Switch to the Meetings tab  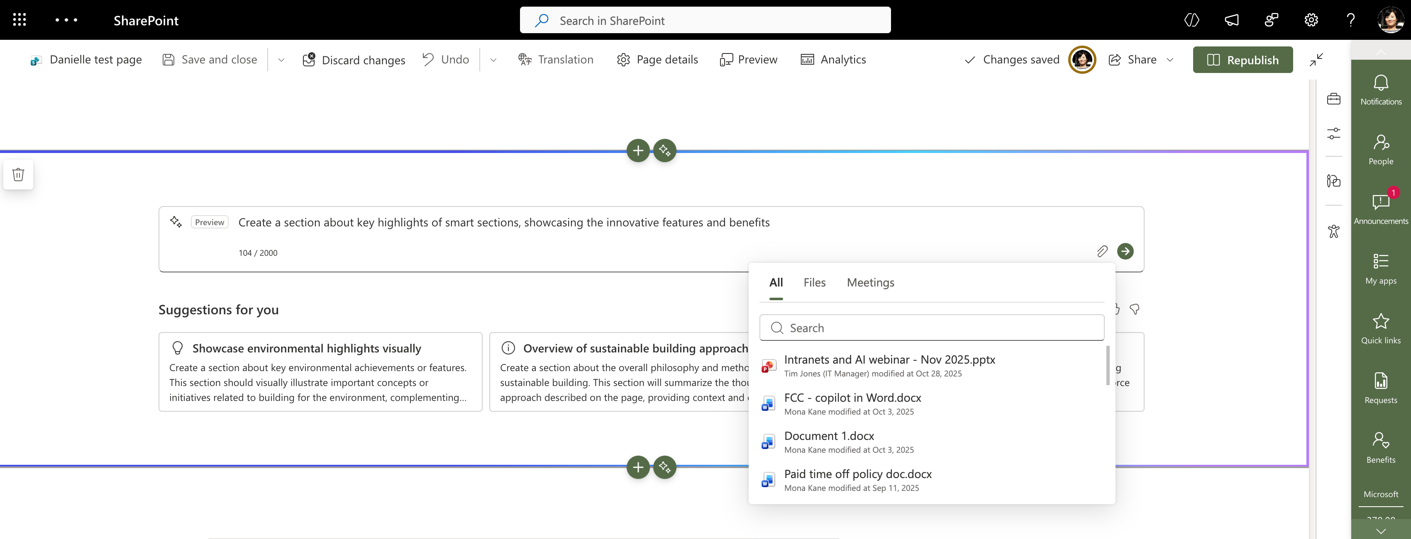870,282
